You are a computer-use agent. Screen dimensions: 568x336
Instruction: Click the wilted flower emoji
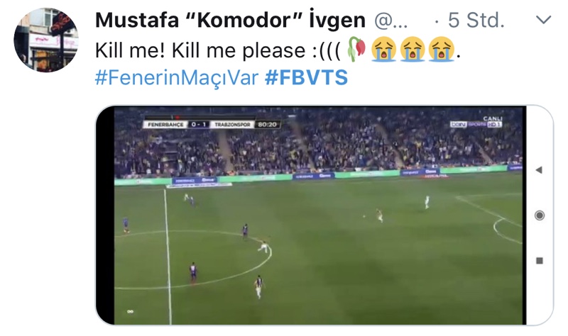[356, 50]
